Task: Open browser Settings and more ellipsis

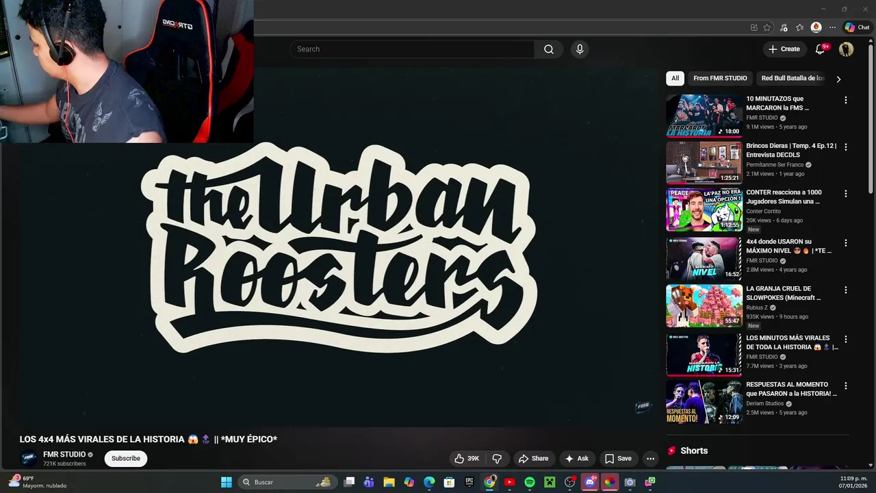Action: pyautogui.click(x=832, y=27)
